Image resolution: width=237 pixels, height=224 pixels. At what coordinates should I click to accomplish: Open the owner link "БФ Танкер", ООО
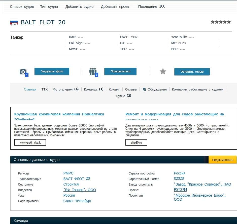(x=80, y=190)
